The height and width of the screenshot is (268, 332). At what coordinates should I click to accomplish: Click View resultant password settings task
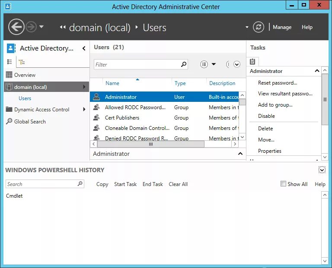click(285, 94)
